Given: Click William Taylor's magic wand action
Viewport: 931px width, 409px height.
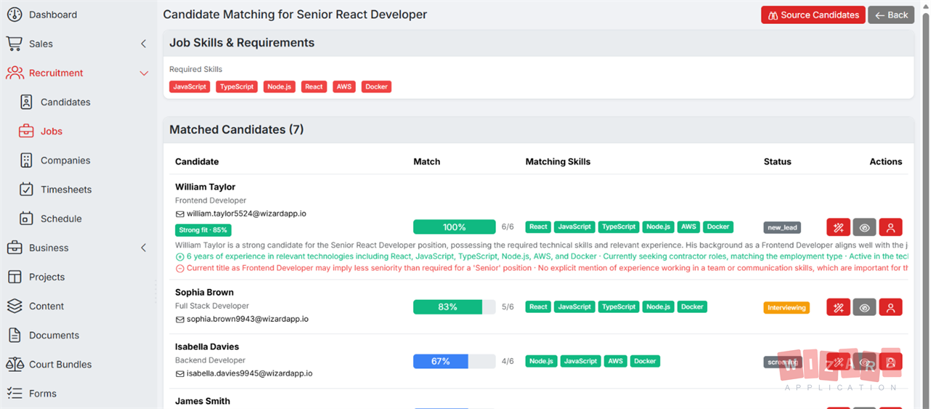Looking at the screenshot, I should point(839,227).
